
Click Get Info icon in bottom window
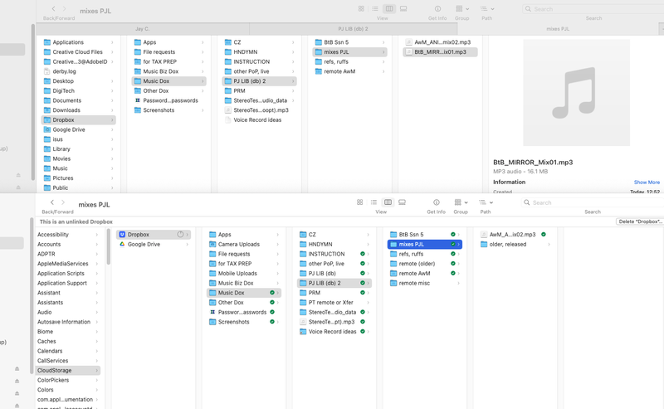click(x=436, y=202)
